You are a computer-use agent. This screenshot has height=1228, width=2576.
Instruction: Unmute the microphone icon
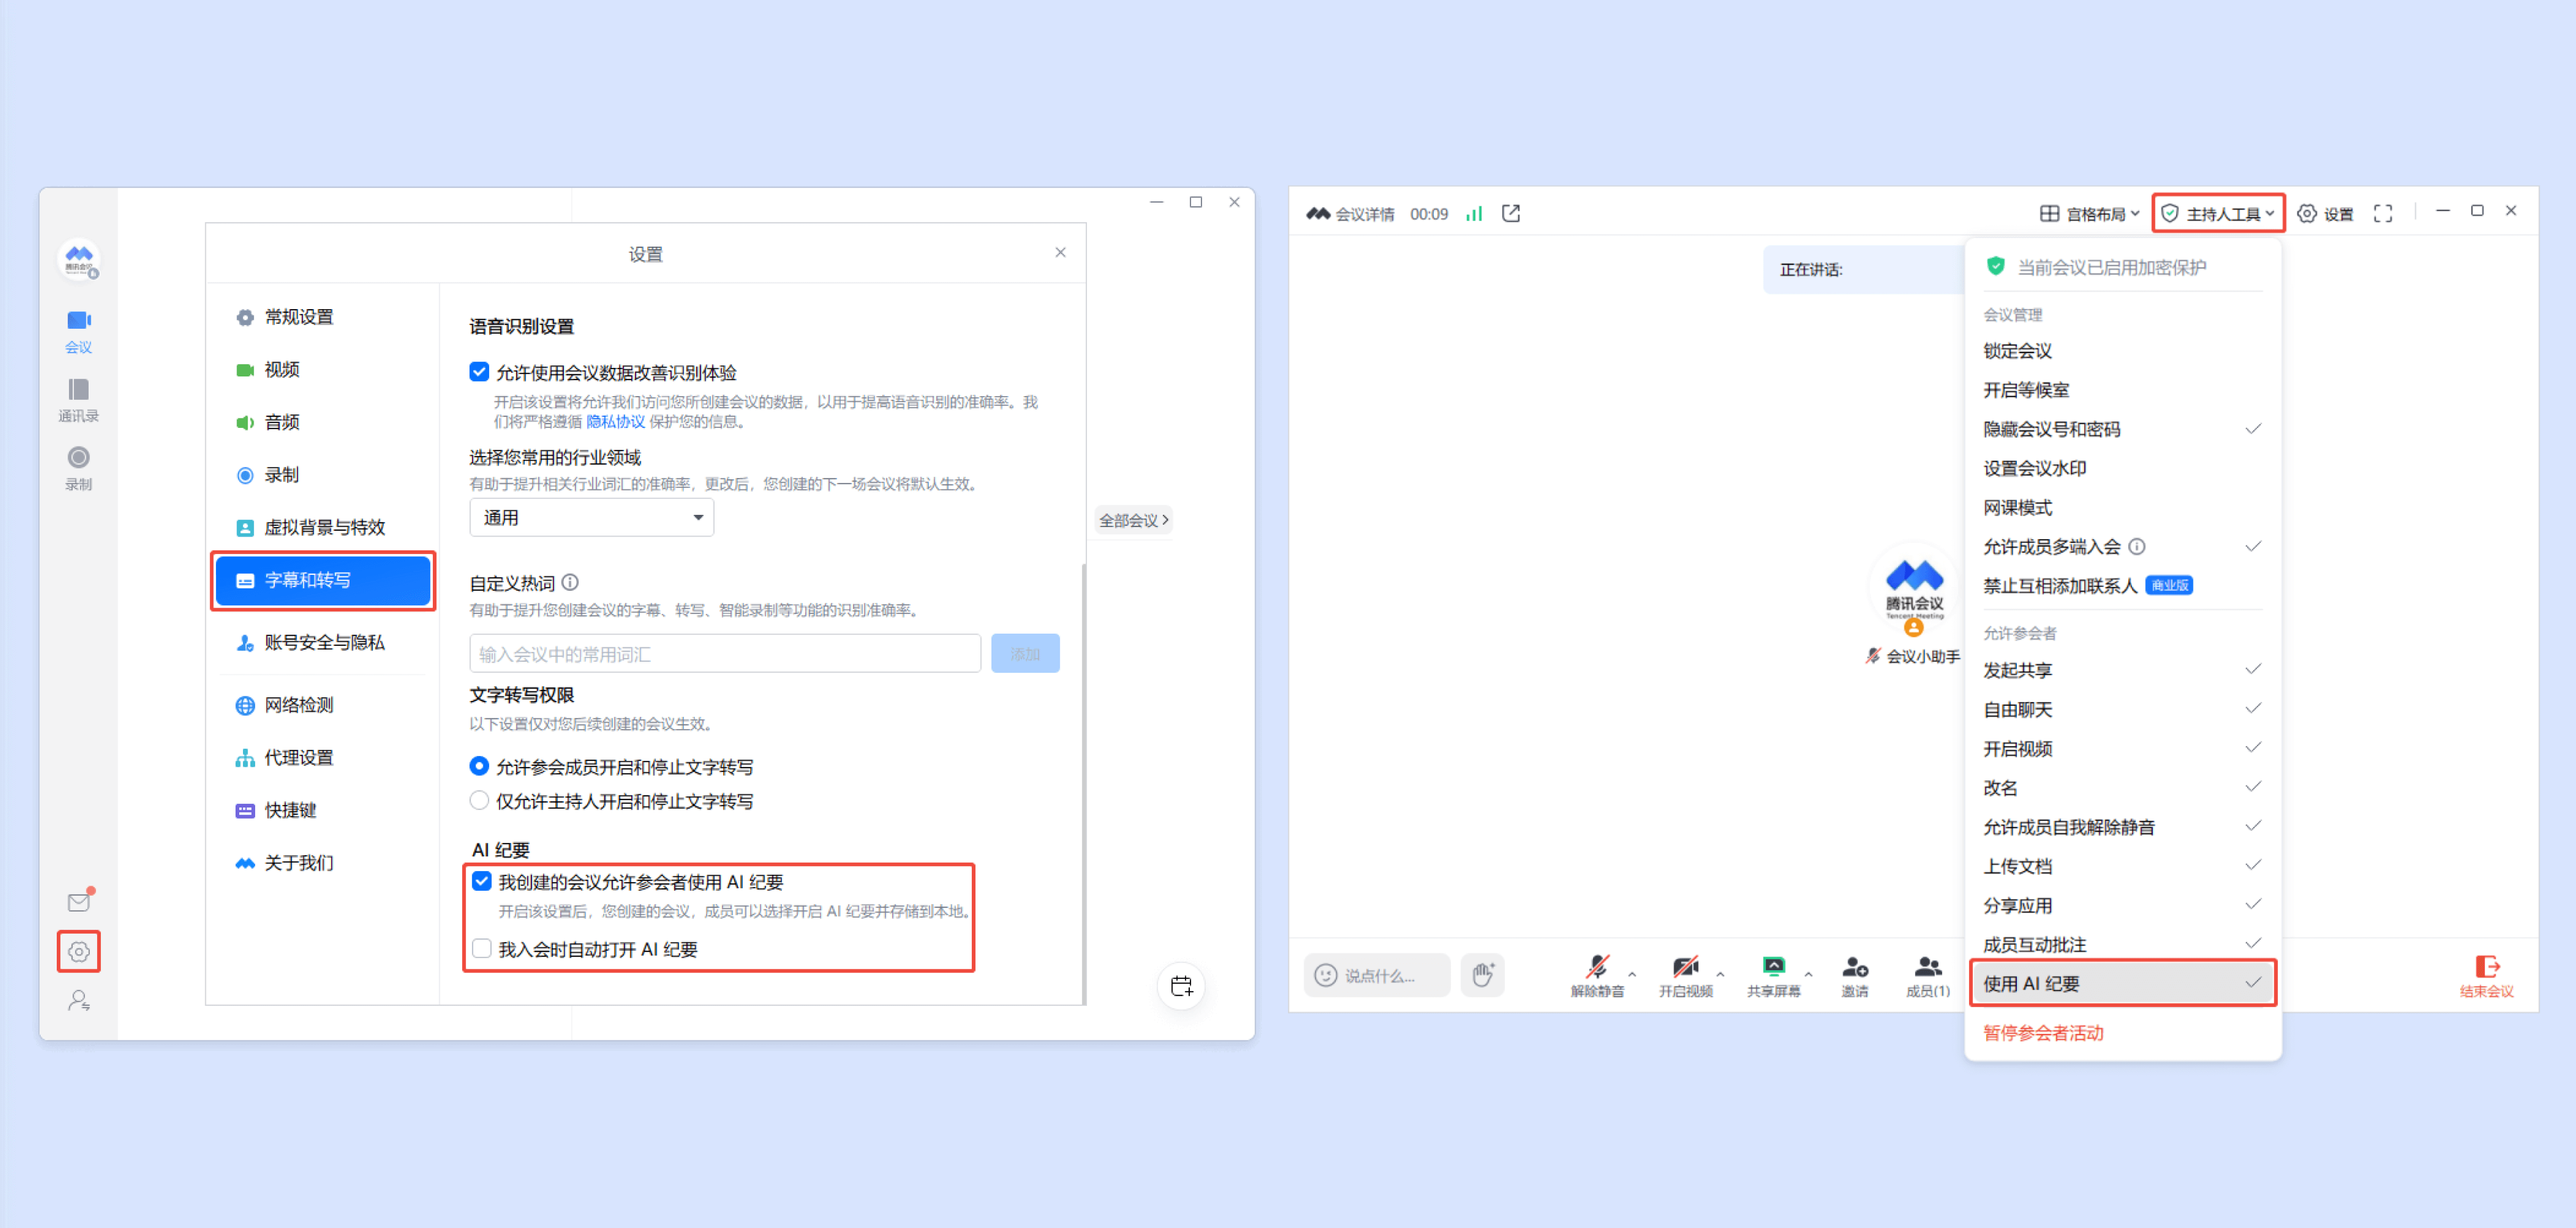(x=1597, y=966)
